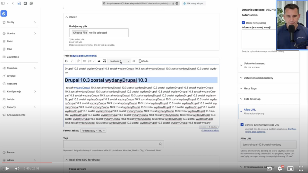
Task: Click the browser back arrow
Action: tap(13, 3)
